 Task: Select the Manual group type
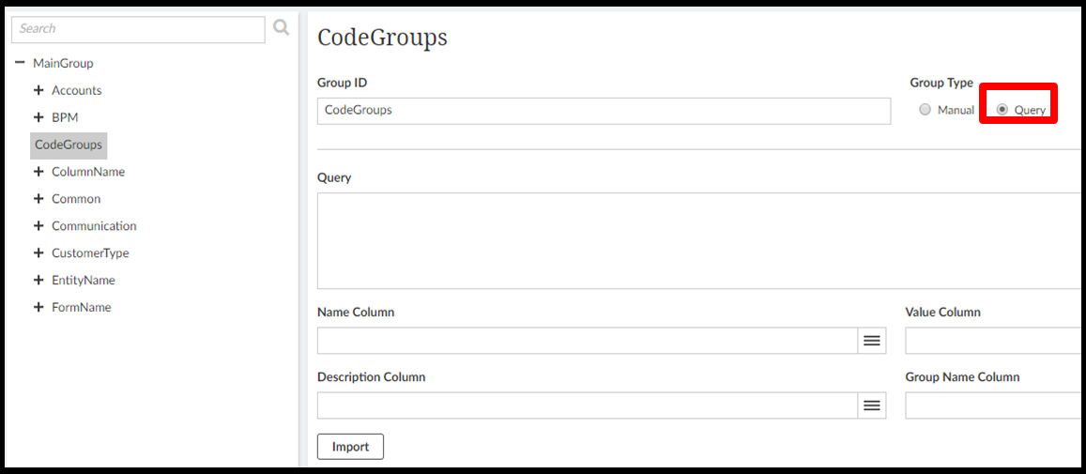[x=925, y=110]
